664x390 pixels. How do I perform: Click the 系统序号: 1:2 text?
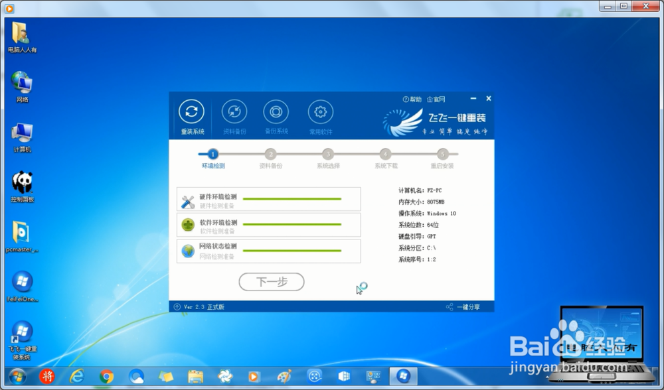pos(417,259)
